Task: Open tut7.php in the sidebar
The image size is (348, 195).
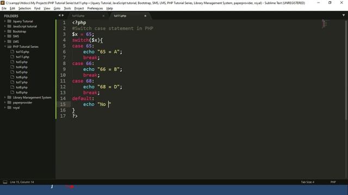Action: pos(22,82)
